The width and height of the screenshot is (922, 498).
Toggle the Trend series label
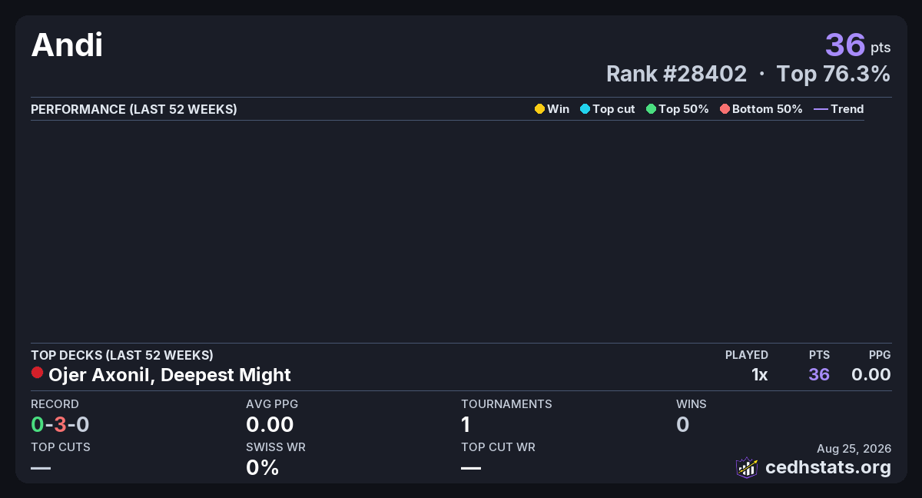pos(847,109)
